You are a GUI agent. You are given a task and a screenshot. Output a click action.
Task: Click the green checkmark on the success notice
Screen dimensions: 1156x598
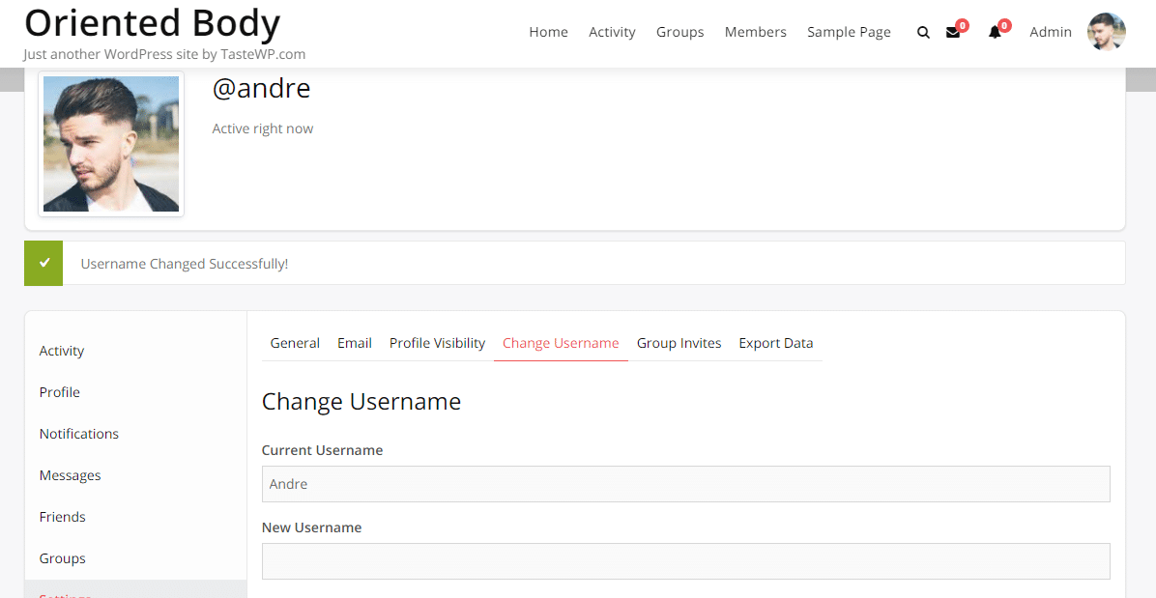coord(43,263)
